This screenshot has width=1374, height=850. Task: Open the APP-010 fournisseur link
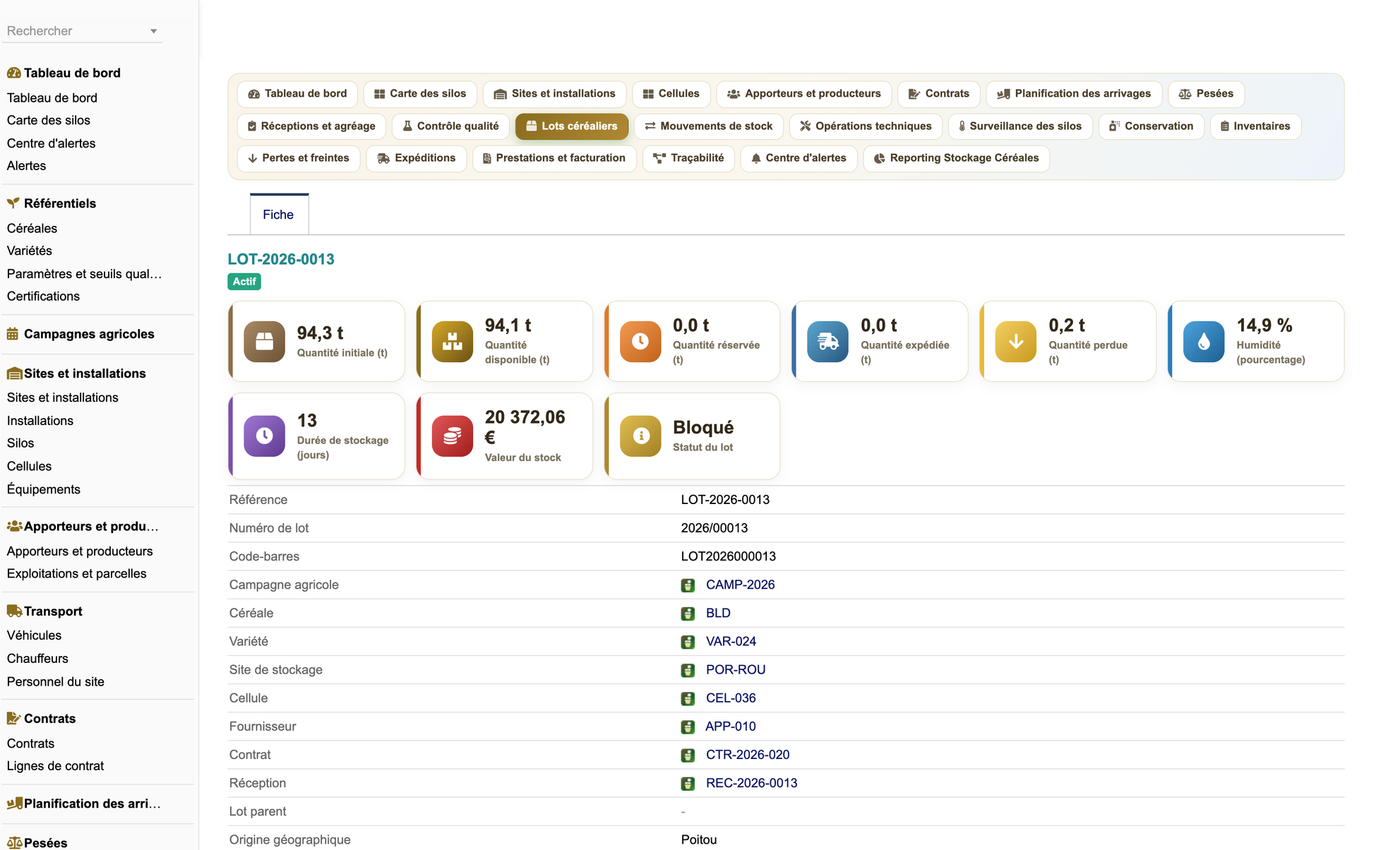pos(731,726)
